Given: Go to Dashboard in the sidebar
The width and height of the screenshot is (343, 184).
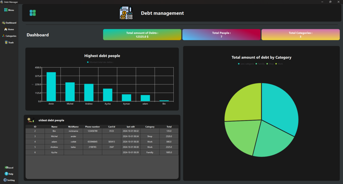Looking at the screenshot, I should click(9, 23).
